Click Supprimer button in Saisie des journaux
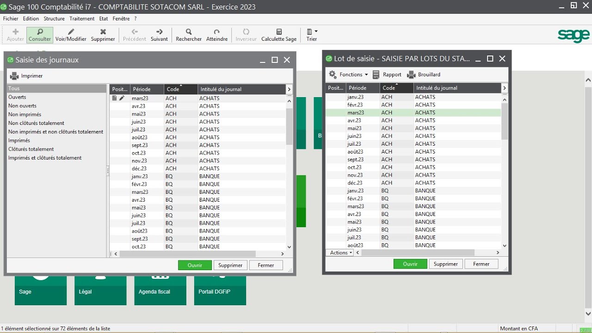The width and height of the screenshot is (592, 333). pyautogui.click(x=230, y=265)
